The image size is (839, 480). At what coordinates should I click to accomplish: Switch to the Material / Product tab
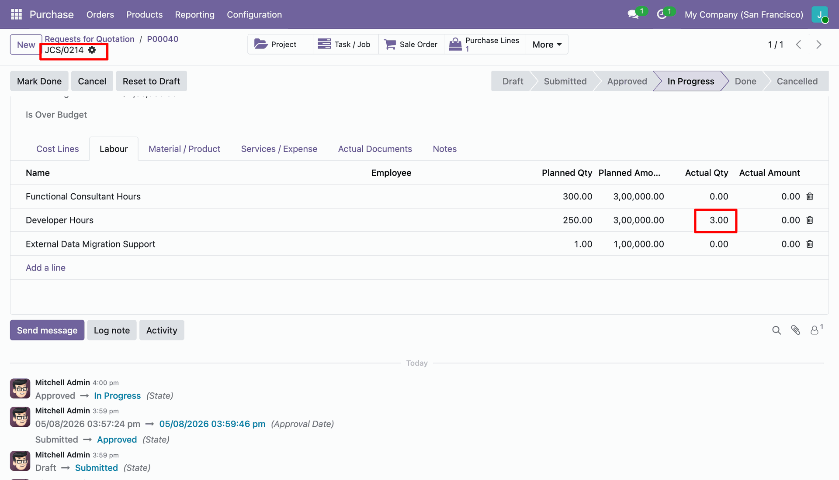(184, 149)
